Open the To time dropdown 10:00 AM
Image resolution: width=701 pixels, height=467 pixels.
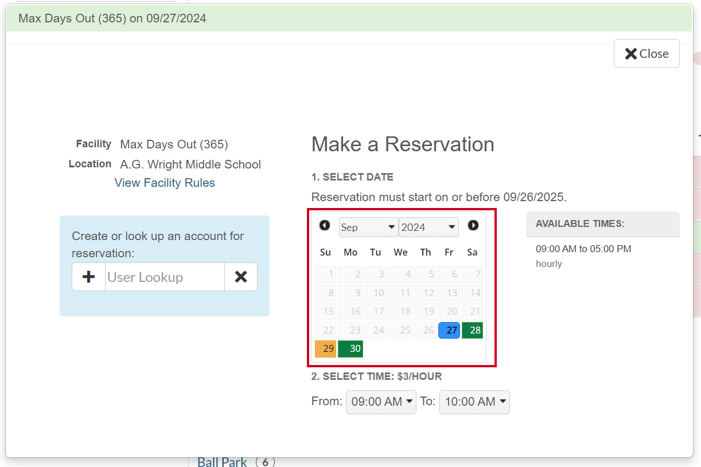coord(474,402)
